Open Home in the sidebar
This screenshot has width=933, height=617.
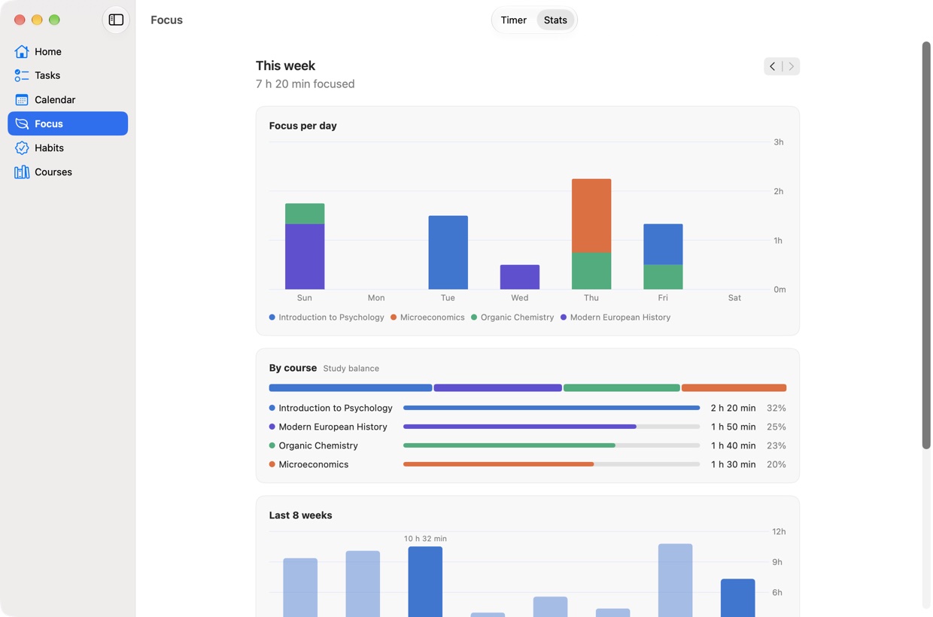pos(68,51)
